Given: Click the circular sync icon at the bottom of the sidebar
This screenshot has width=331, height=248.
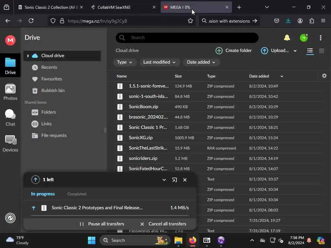Looking at the screenshot, I should [10, 218].
